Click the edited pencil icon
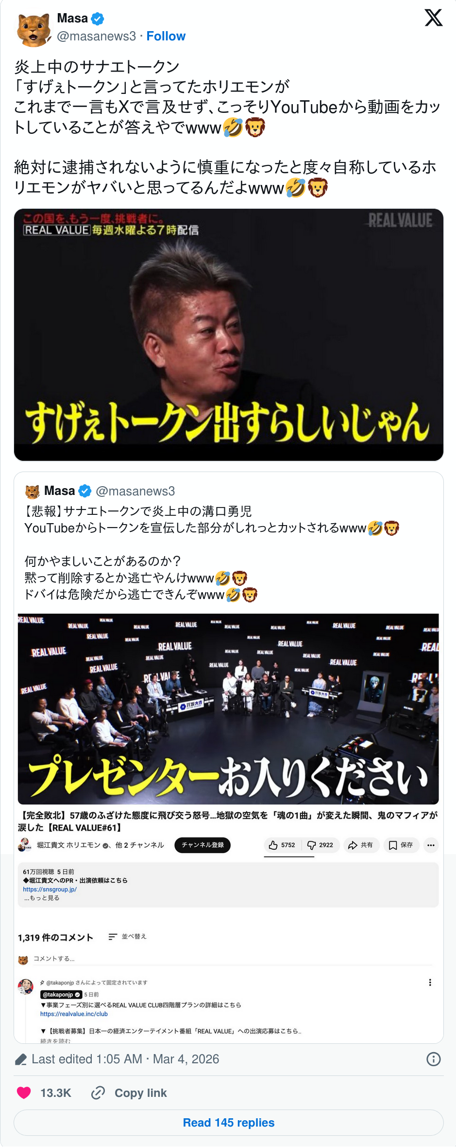The width and height of the screenshot is (456, 1147). [x=21, y=1059]
